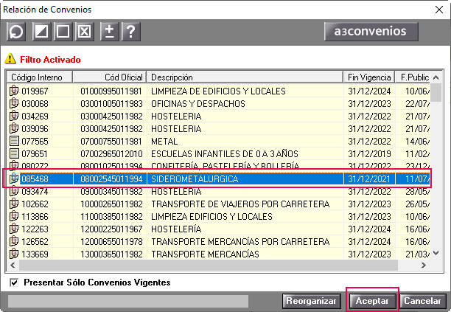Select HOSTELERÍA row with code 122263
The width and height of the screenshot is (451, 312).
(218, 229)
